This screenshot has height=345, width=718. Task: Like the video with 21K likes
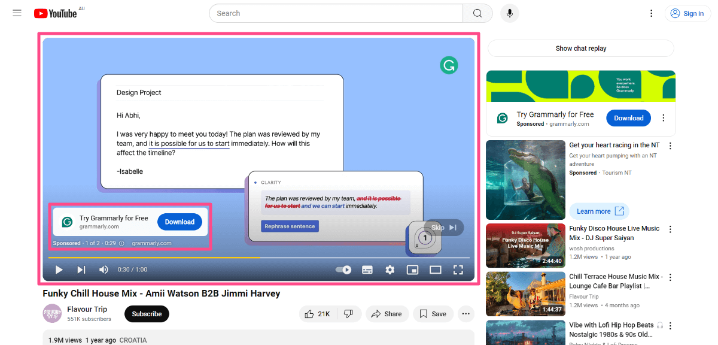[318, 314]
